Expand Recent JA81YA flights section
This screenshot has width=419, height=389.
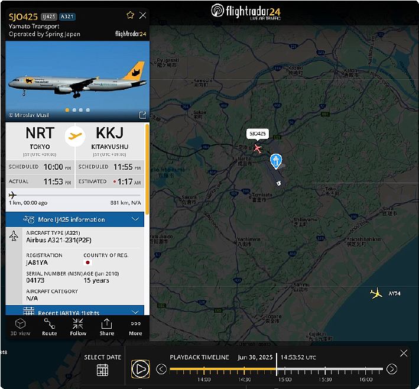click(x=75, y=310)
